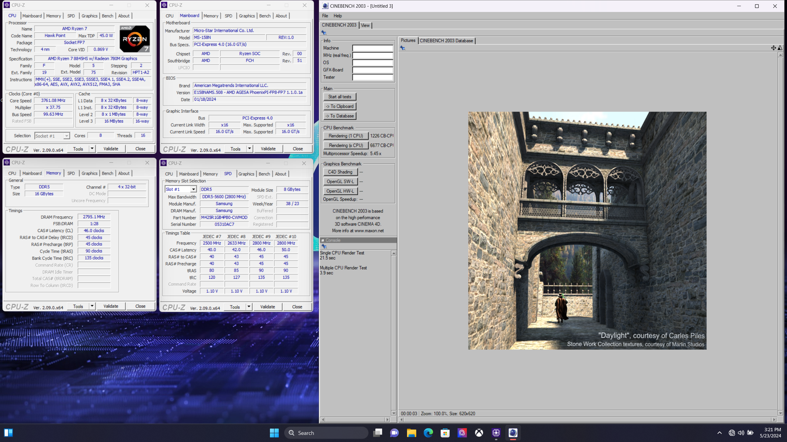This screenshot has height=442, width=787.
Task: Click Close button in SPD CPU-Z window
Action: (x=297, y=307)
